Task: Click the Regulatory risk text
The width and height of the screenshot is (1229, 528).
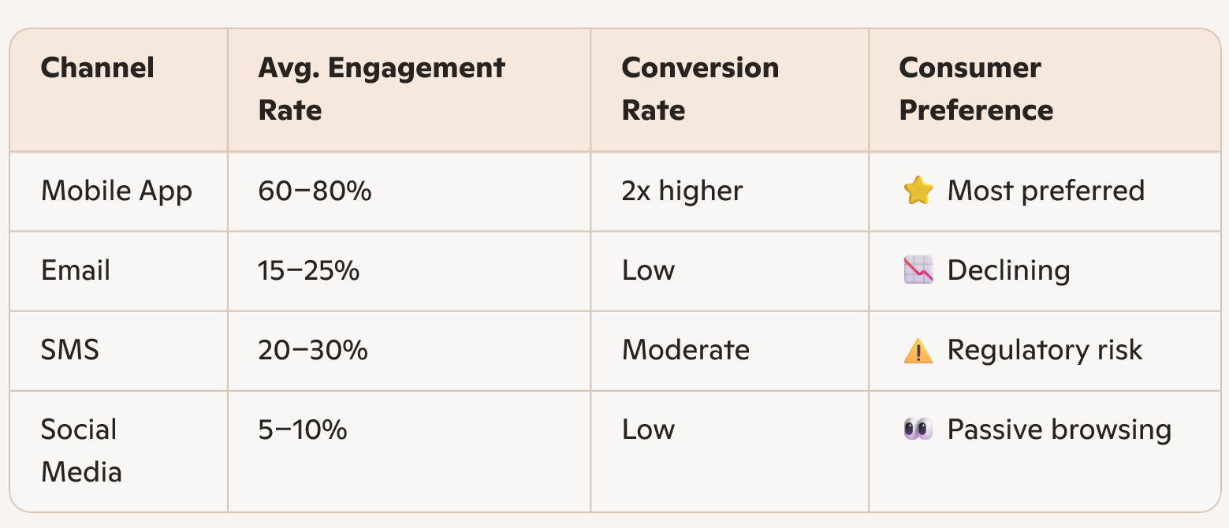Action: pos(1045,351)
